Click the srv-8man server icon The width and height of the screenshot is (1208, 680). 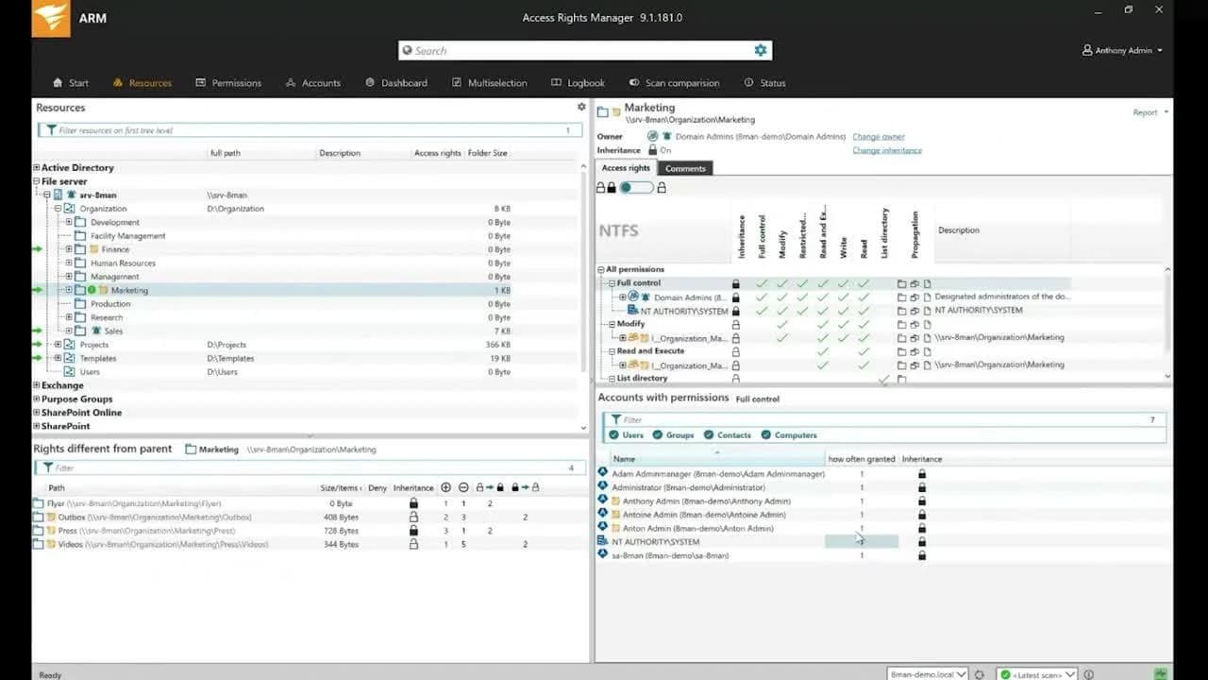tap(58, 195)
